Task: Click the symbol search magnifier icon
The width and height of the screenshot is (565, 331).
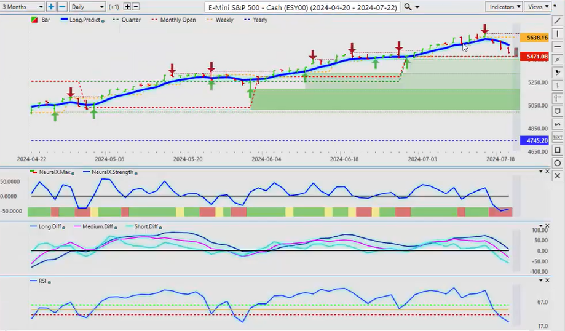Action: click(408, 7)
